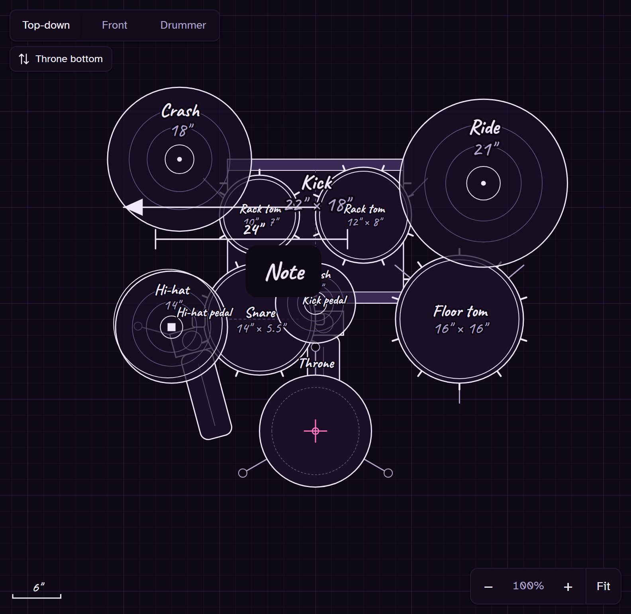Click the 24" measurement label
Screen dimensions: 631x614
(254, 229)
